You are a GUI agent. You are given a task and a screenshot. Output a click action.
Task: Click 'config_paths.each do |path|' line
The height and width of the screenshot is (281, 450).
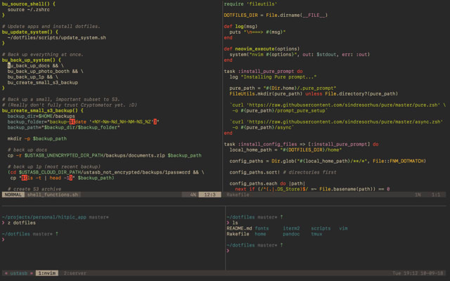point(267,183)
